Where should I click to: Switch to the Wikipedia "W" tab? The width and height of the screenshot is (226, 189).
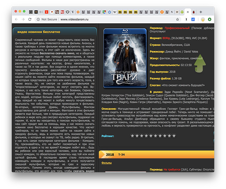point(115,12)
